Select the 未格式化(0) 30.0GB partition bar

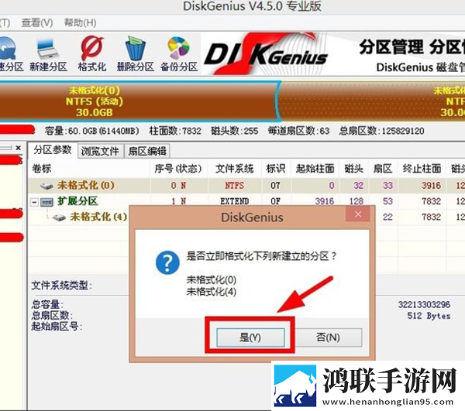point(139,101)
